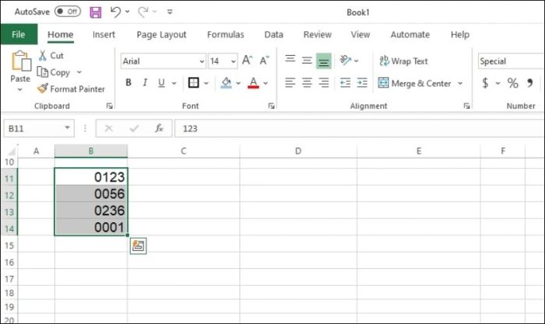The height and width of the screenshot is (324, 545).
Task: Click the Name Box showing B11
Action: [39, 129]
